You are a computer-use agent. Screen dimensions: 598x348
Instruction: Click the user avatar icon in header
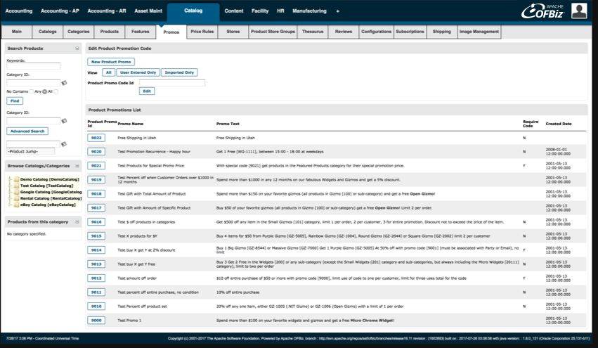pyautogui.click(x=578, y=11)
